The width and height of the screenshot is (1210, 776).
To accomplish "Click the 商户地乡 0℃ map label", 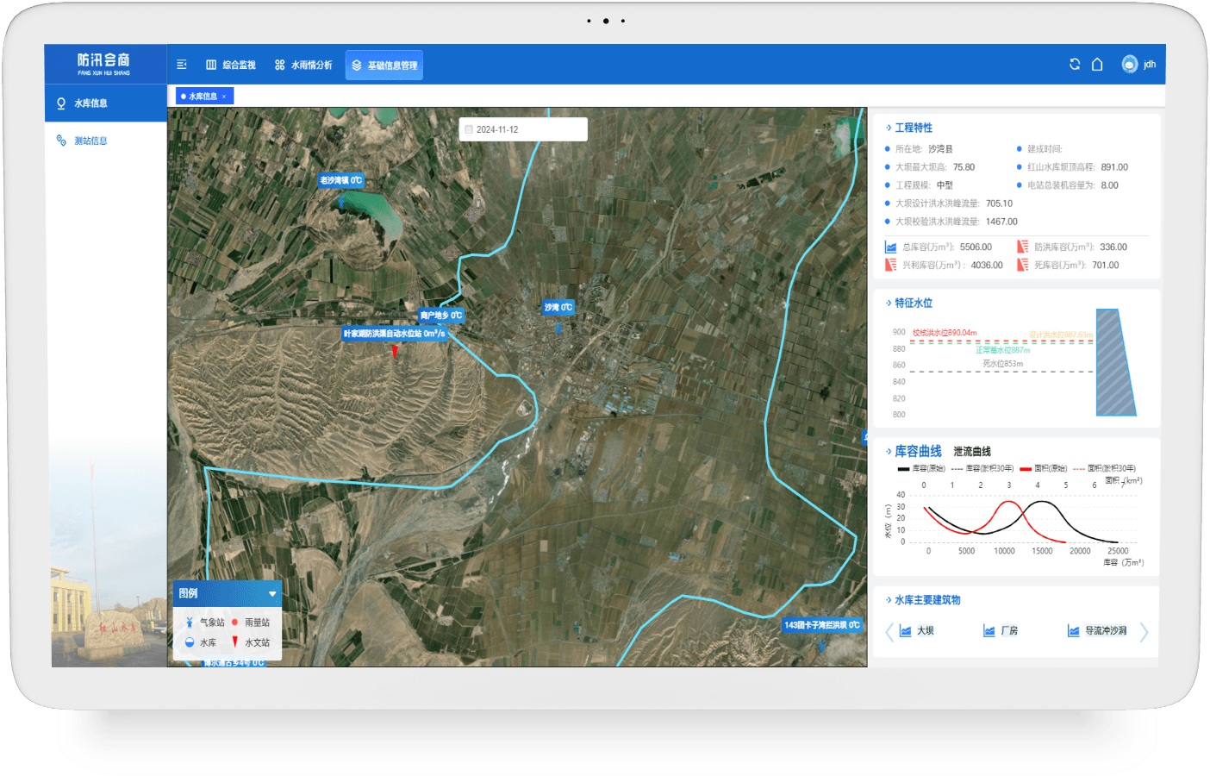I will click(x=441, y=315).
